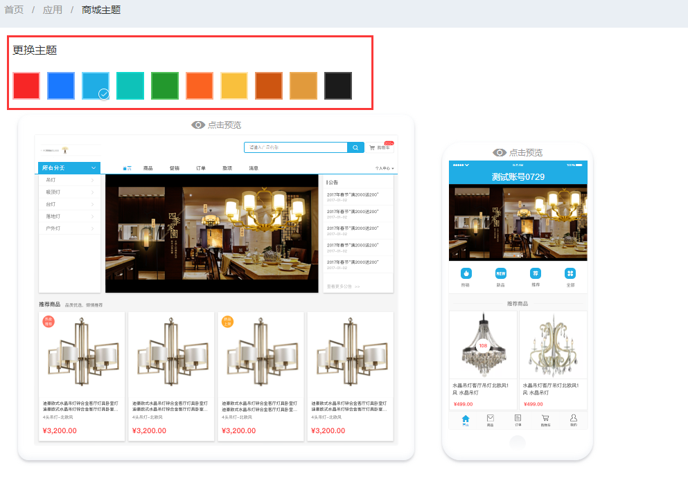Click the cream-colored chandelier thumbnail in mobile preview
The image size is (688, 492).
click(x=553, y=346)
